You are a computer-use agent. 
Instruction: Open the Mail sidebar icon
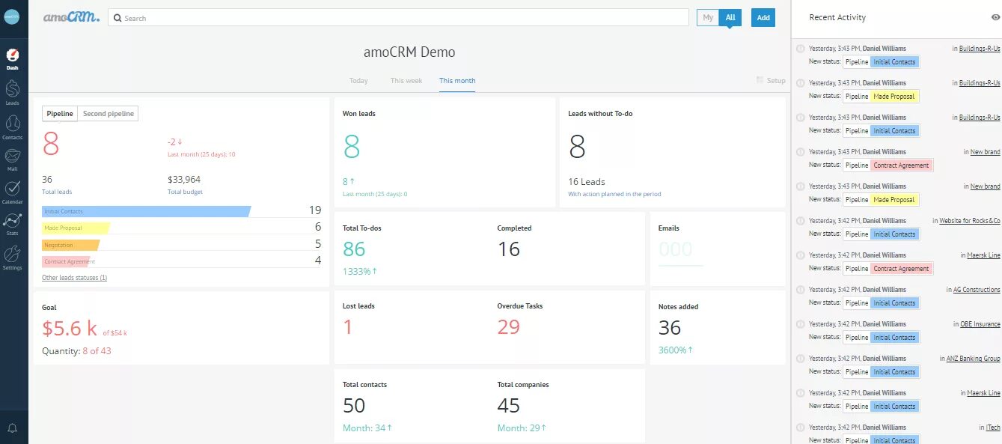pyautogui.click(x=13, y=159)
